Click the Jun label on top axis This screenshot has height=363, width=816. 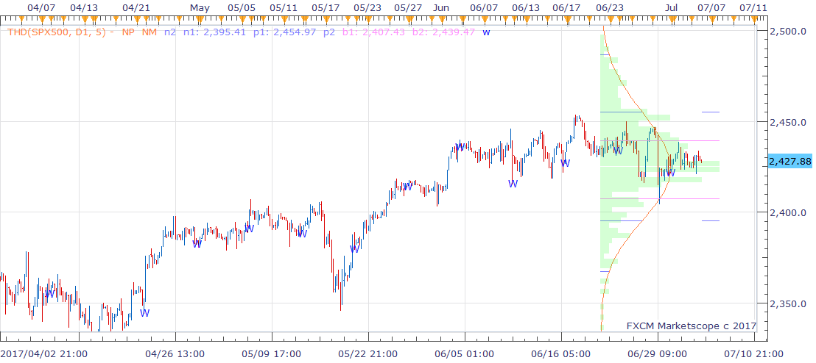tap(441, 8)
